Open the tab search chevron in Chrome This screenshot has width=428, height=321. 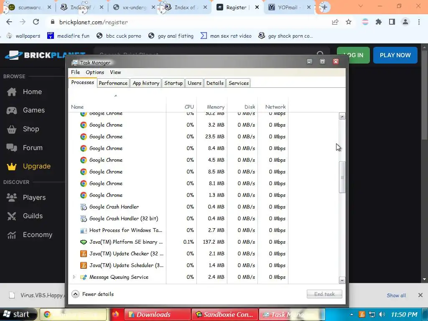[x=361, y=6]
